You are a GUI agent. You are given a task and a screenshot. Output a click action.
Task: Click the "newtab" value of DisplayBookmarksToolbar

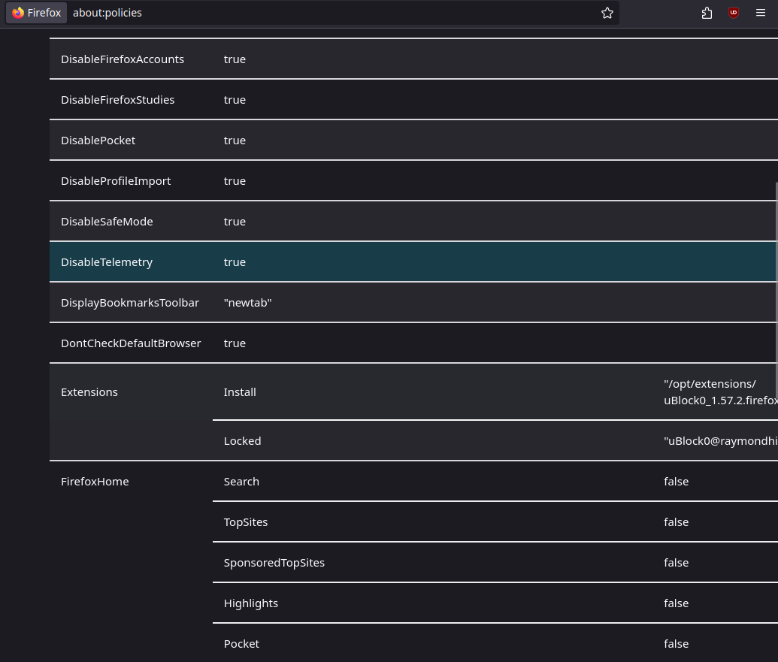coord(247,303)
